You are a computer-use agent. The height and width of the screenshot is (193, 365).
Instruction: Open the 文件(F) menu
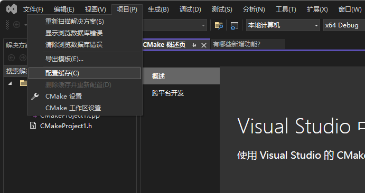click(33, 9)
